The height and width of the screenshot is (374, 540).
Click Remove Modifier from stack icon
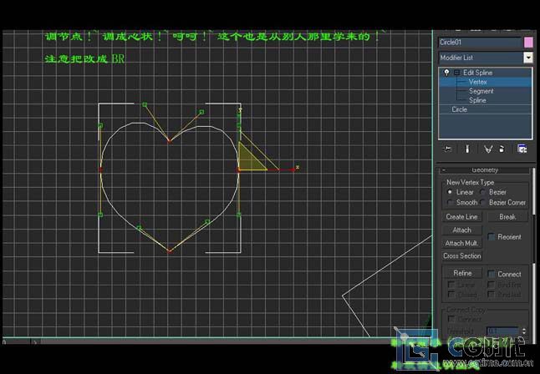pyautogui.click(x=502, y=149)
